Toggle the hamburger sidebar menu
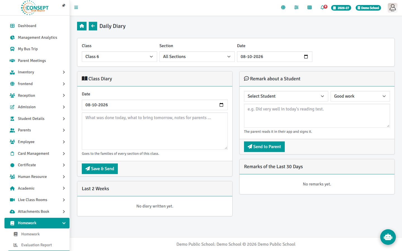 (x=76, y=8)
